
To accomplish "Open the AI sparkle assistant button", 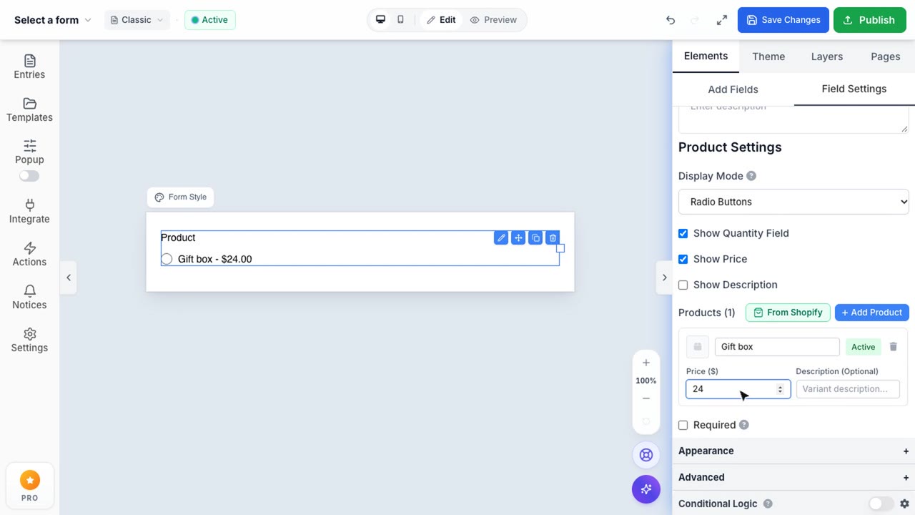I will pos(646,489).
